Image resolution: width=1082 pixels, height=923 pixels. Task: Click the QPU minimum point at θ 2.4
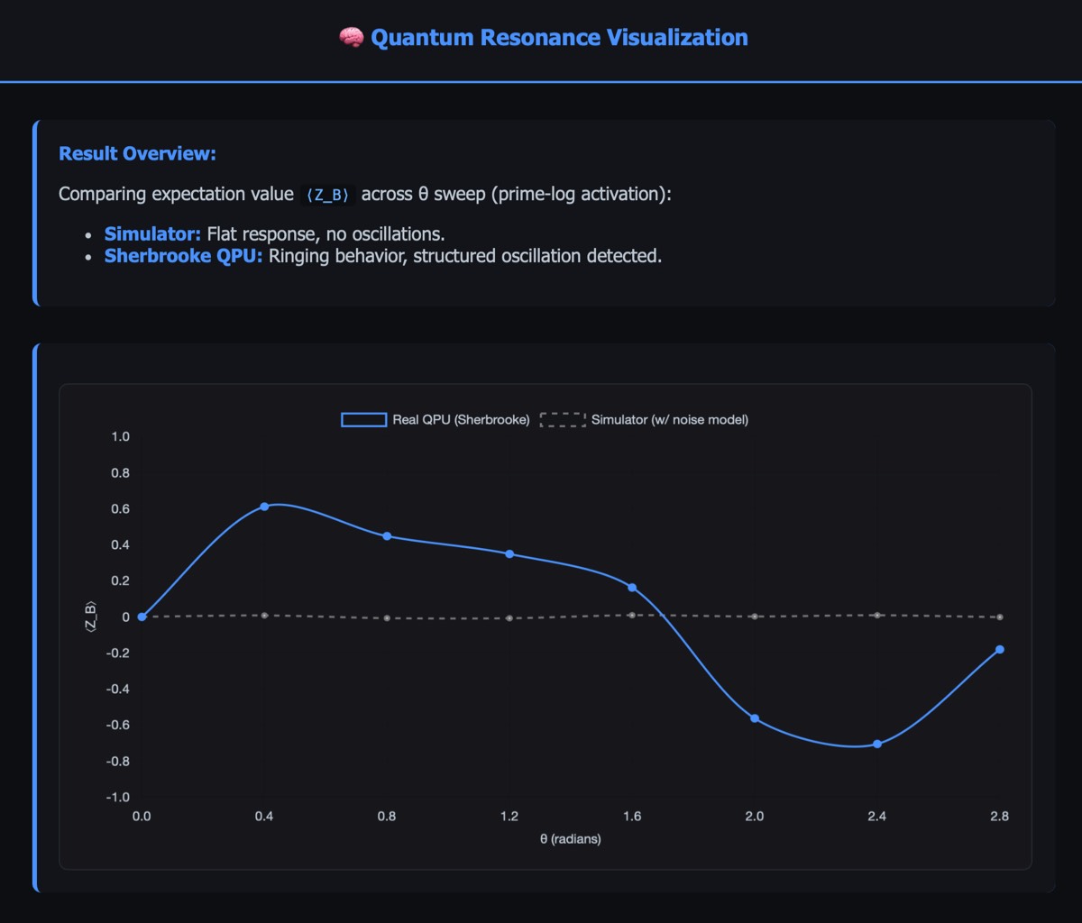(x=877, y=744)
